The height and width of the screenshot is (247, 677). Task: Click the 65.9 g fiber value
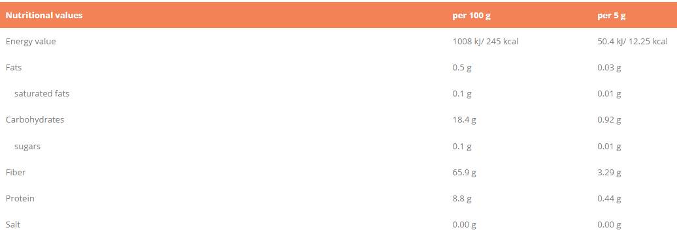[464, 173]
